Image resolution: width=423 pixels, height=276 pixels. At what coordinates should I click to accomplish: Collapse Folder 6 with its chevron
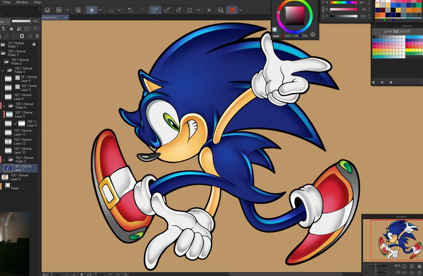(x=4, y=106)
